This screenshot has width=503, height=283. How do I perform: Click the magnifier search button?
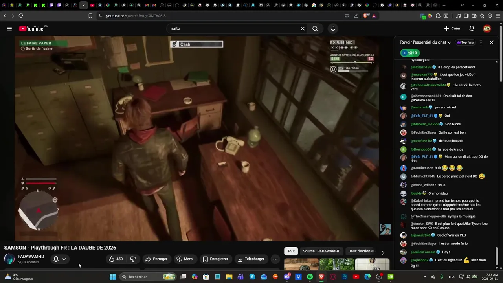pos(315,28)
